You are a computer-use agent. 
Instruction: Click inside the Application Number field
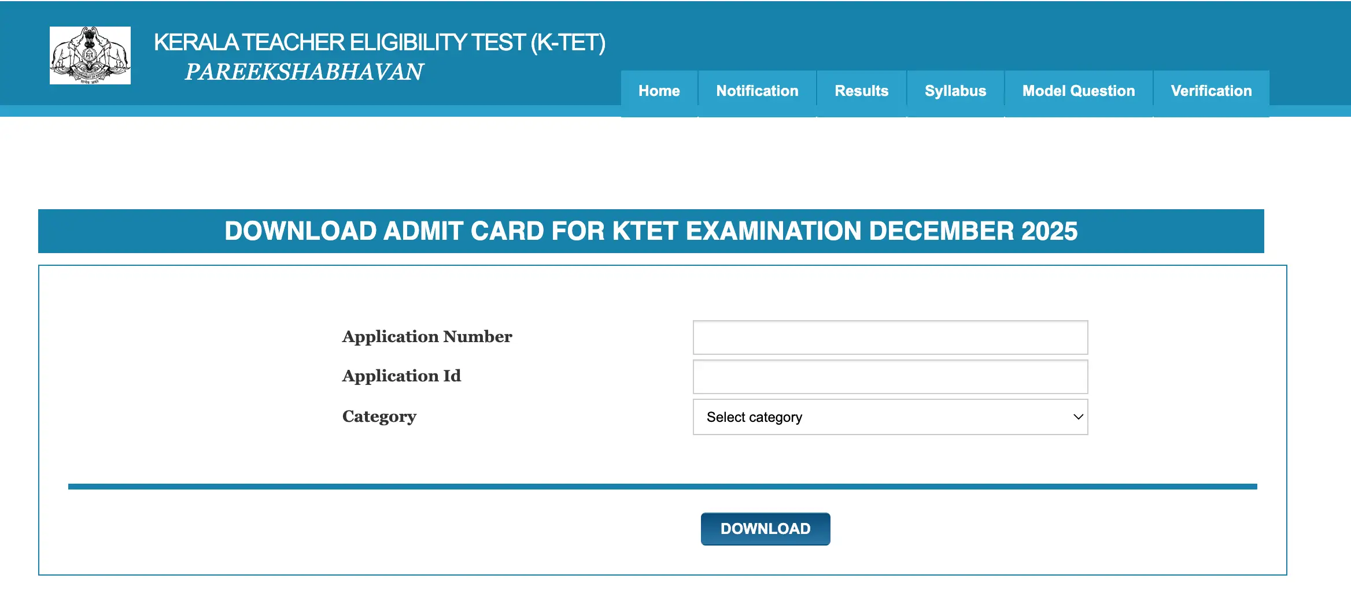point(889,337)
